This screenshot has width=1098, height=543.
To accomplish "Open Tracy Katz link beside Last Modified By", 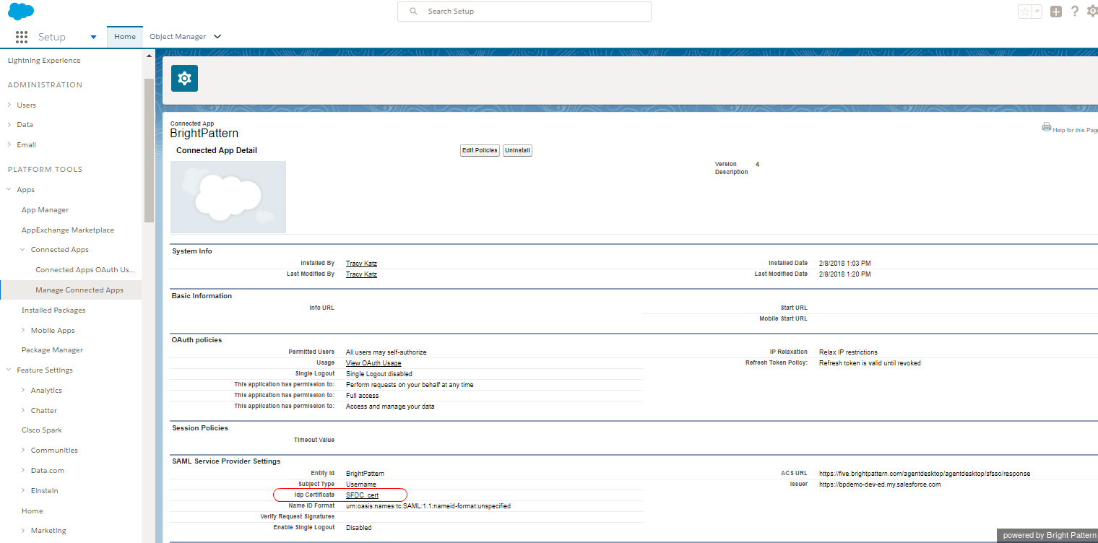I will coord(361,274).
